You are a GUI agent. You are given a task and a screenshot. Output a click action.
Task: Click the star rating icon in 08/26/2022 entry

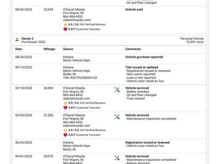coord(66,25)
